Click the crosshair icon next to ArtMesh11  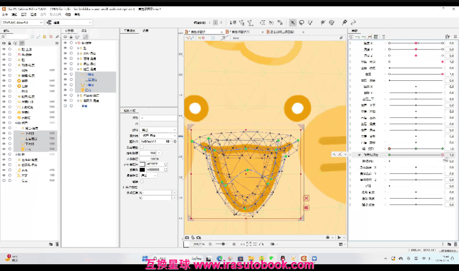175,141
